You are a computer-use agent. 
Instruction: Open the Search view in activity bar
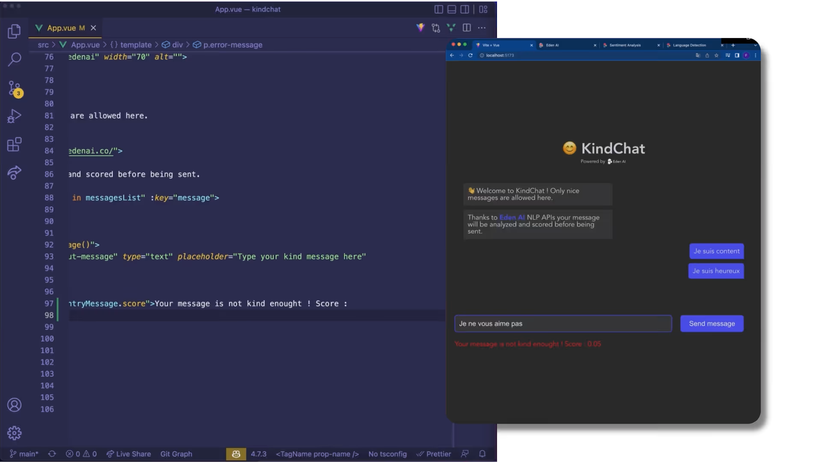pyautogui.click(x=14, y=59)
